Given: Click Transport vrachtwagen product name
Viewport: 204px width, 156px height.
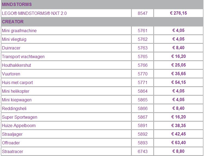Looking at the screenshot, I should point(23,57).
